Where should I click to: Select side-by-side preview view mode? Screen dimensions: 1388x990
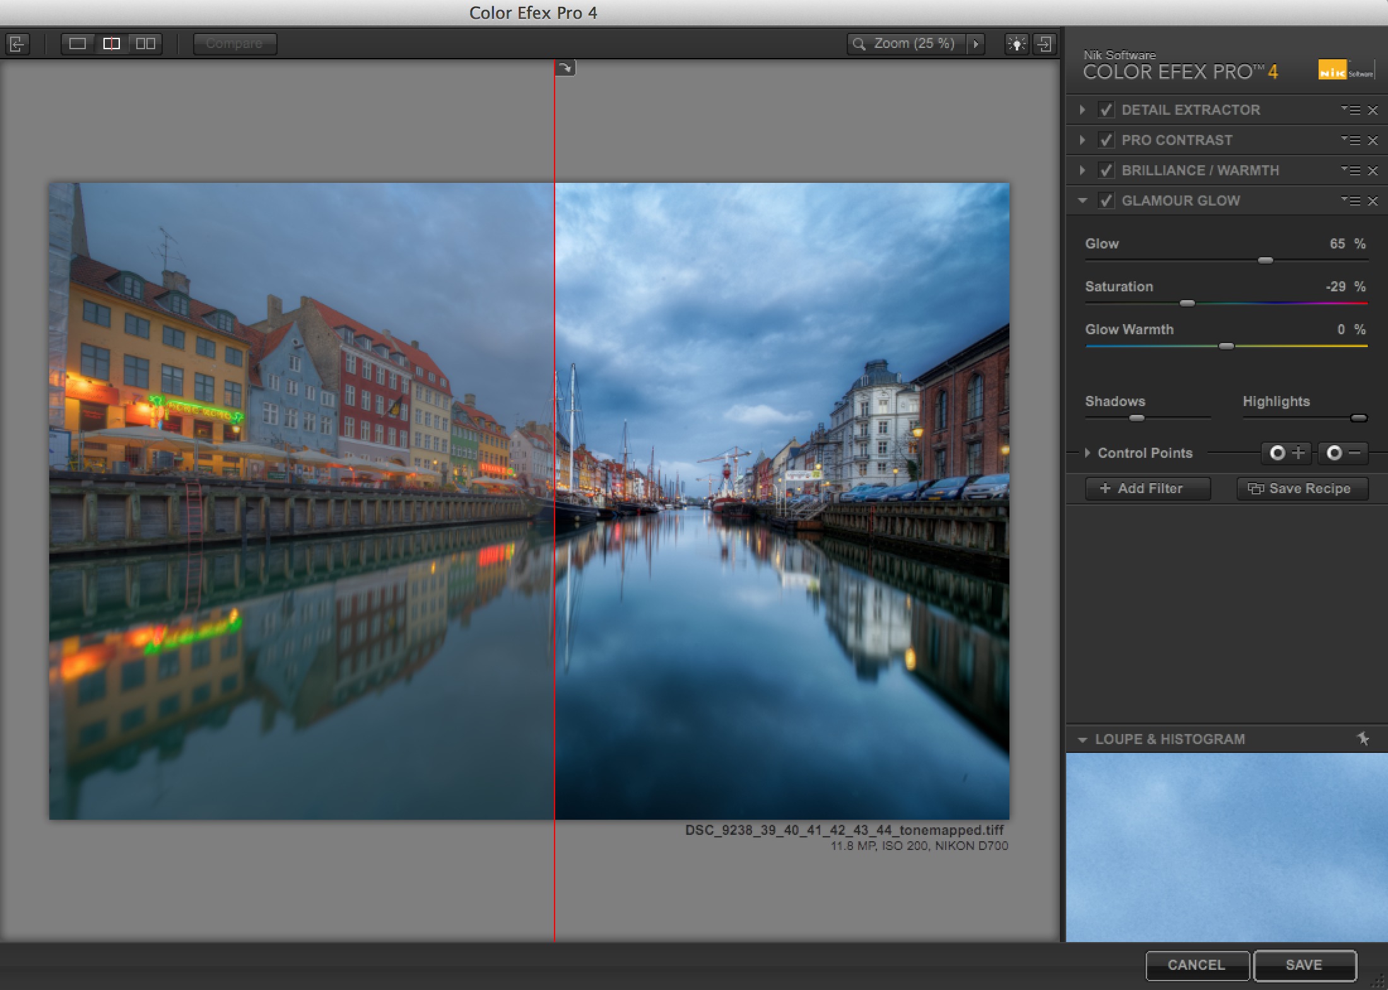coord(146,44)
